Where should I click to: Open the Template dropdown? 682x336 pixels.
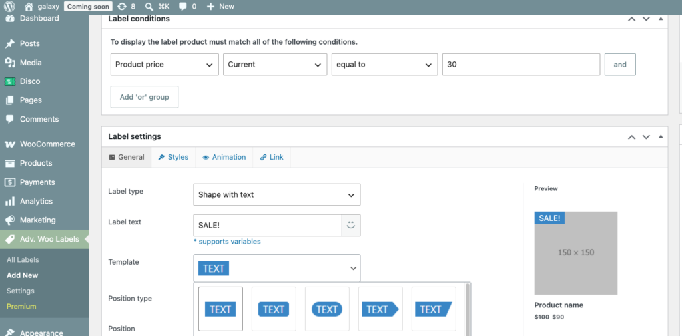[277, 269]
